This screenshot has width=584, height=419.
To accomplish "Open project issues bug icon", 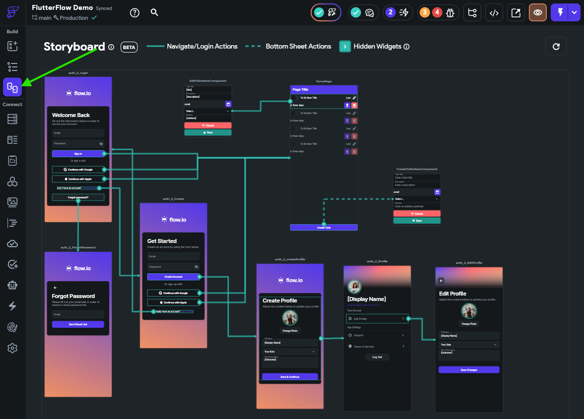I will tap(450, 13).
